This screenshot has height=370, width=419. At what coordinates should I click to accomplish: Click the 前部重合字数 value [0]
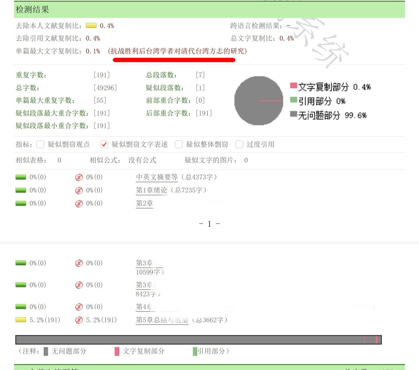[x=200, y=100]
